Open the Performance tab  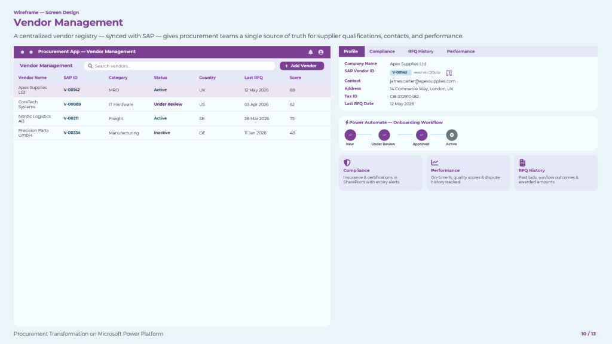tap(461, 51)
